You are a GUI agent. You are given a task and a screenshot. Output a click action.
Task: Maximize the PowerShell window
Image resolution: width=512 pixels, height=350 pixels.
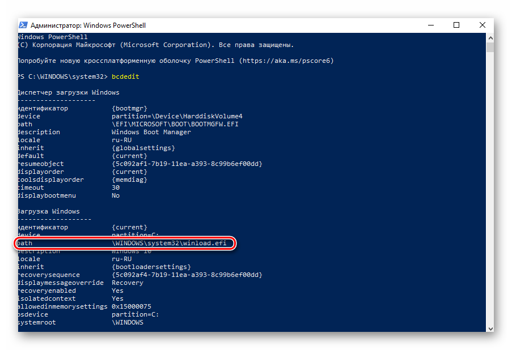click(456, 25)
